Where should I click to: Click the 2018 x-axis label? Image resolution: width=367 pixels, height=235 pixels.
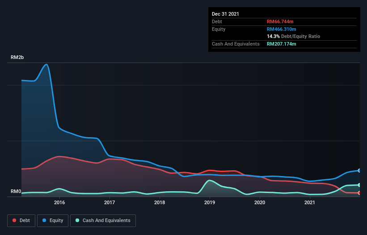coord(160,202)
